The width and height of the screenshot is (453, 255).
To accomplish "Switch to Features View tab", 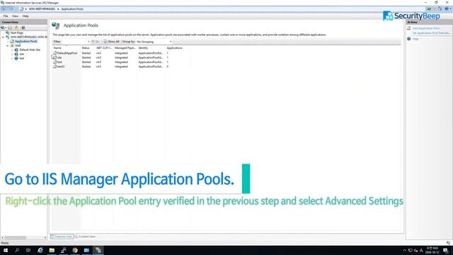I will pyautogui.click(x=62, y=237).
